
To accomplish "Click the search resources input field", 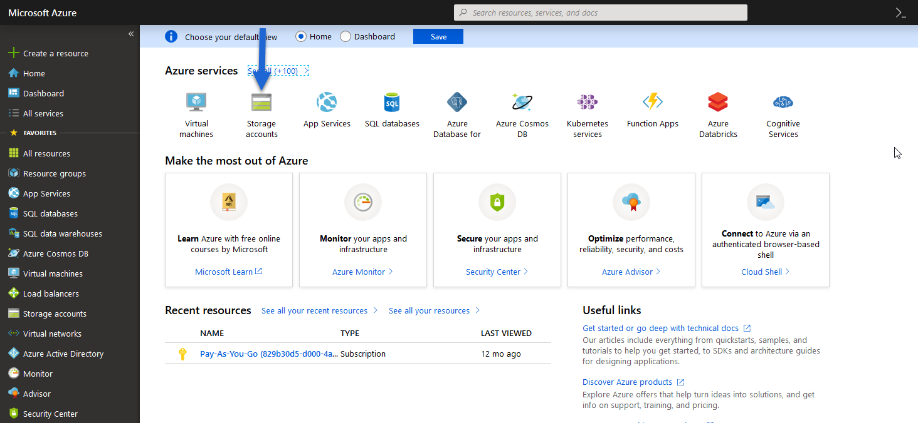I will pos(601,13).
